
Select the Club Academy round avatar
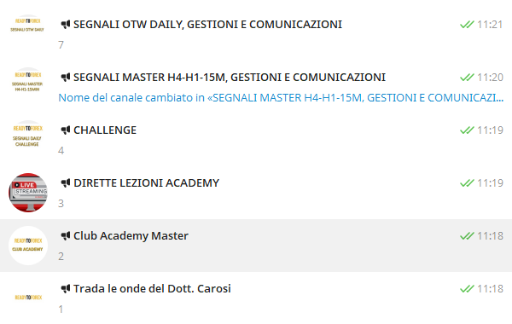point(28,246)
